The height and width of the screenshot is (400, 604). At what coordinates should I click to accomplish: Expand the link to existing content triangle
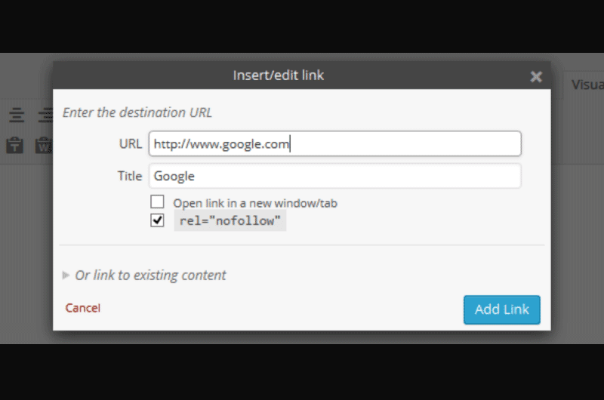(x=66, y=275)
